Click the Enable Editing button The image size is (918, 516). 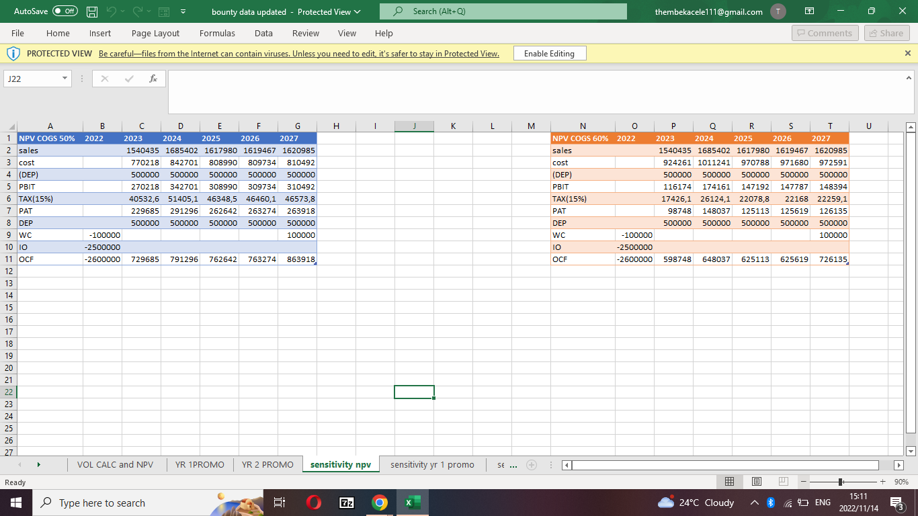tap(549, 54)
